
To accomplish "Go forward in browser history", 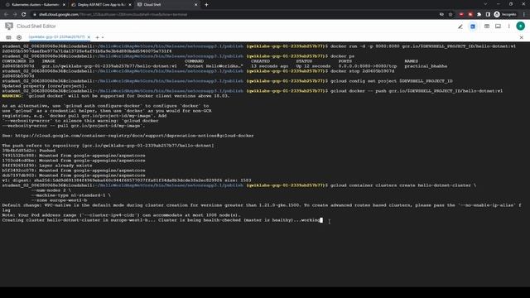I will coord(15,15).
